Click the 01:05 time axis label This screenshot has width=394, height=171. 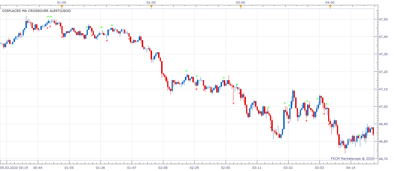point(69,168)
